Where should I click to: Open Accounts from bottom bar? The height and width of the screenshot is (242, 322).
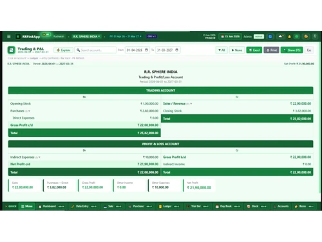coord(281,207)
